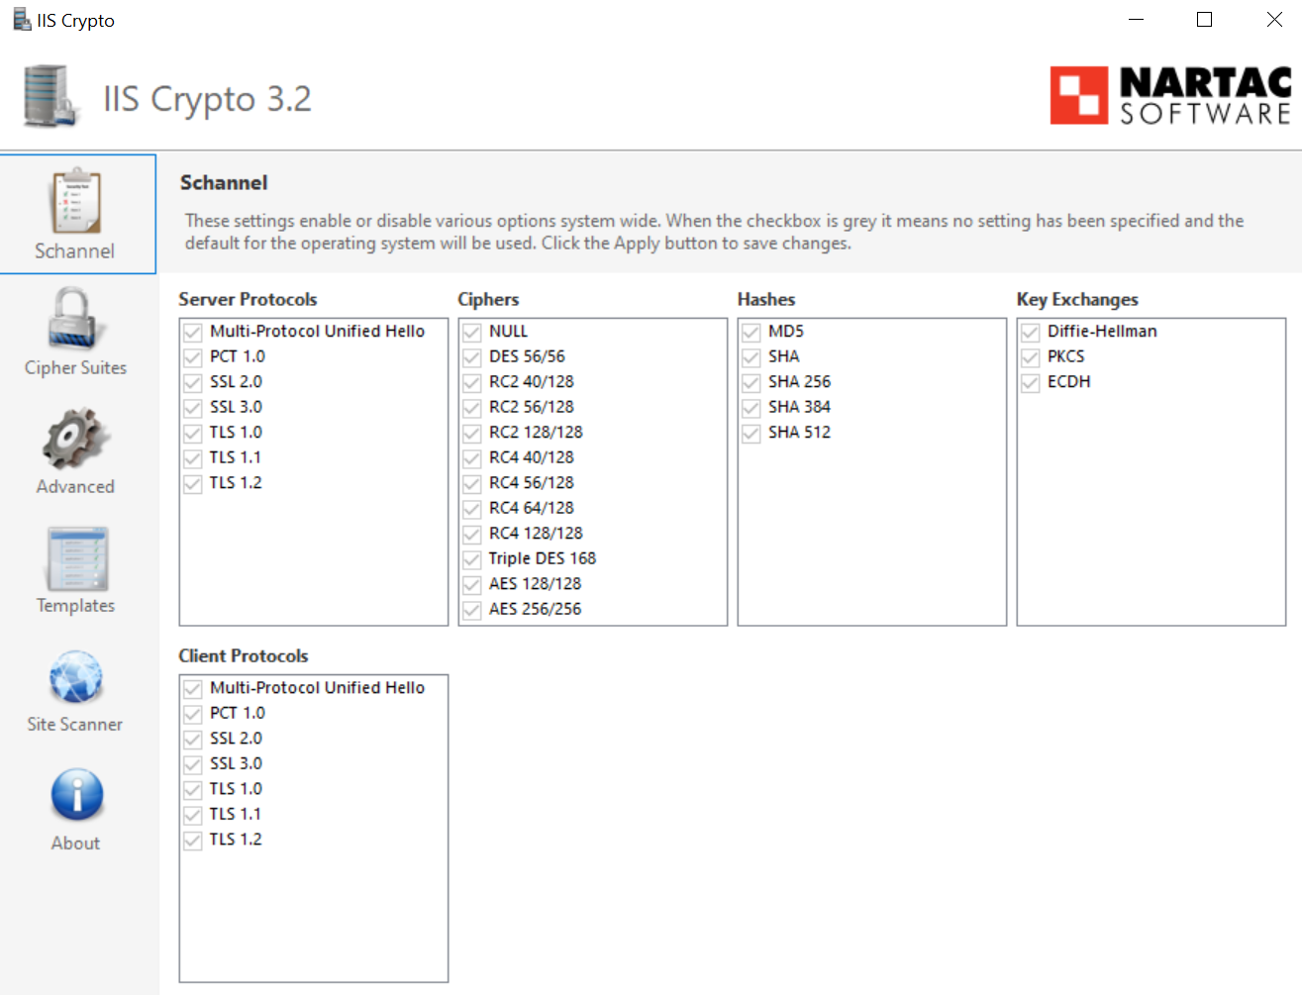Toggle Client Protocols SSL 3.0 checkbox
The width and height of the screenshot is (1302, 995).
[193, 763]
